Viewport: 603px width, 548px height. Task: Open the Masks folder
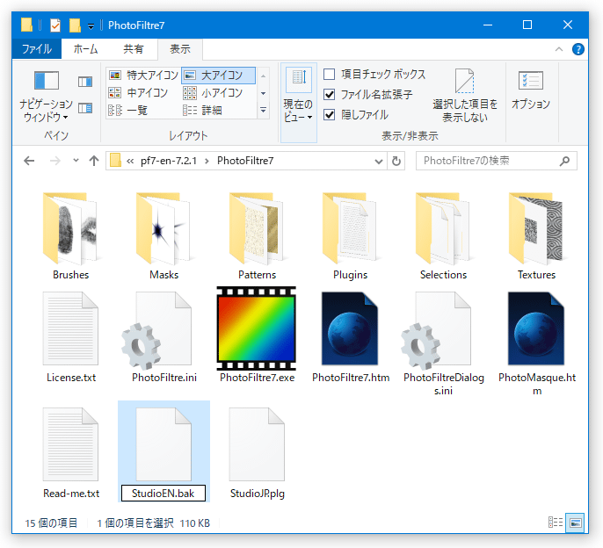pyautogui.click(x=163, y=228)
